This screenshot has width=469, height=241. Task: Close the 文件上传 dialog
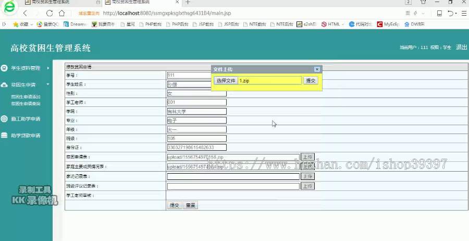317,69
